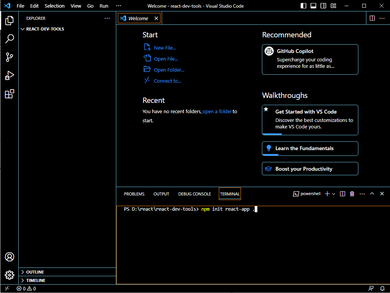Viewport: 390px width, 293px height.
Task: Open the Go menu
Action: (90, 6)
